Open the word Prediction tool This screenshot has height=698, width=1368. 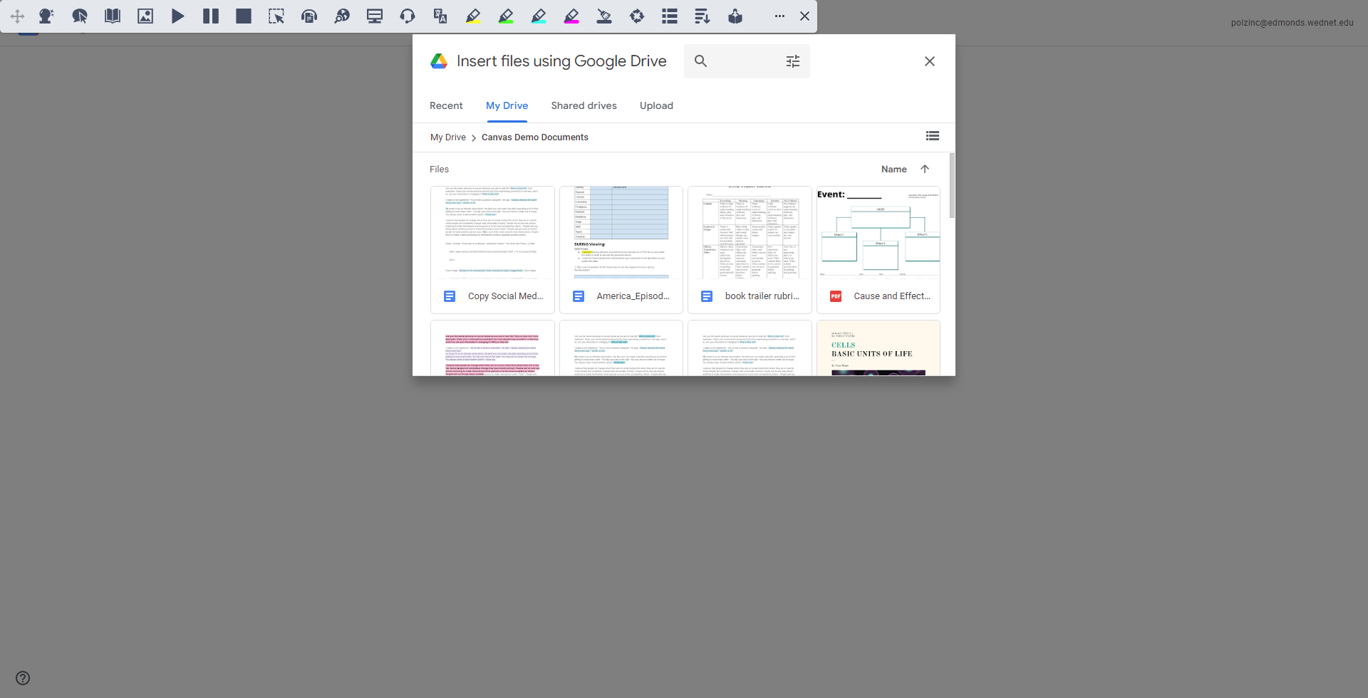click(x=46, y=16)
